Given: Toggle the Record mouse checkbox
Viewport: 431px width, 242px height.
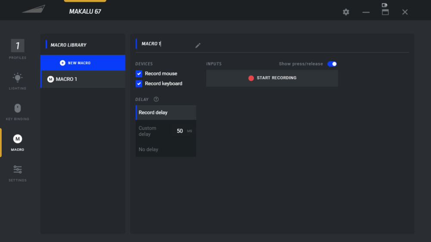Looking at the screenshot, I should (x=139, y=74).
